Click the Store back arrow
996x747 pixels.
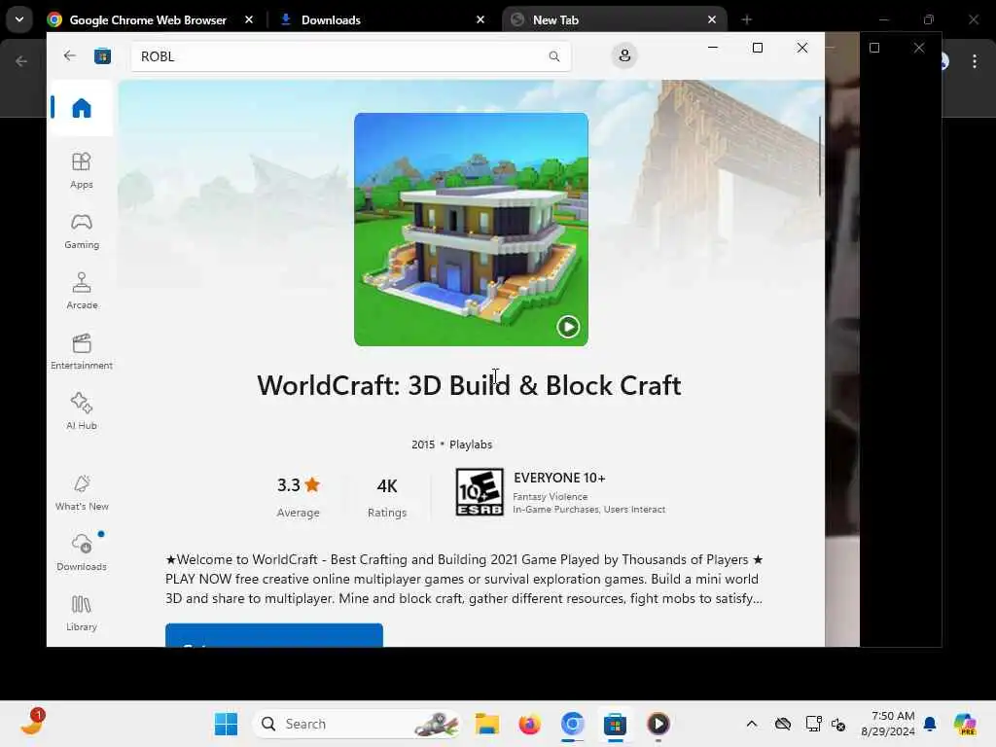click(x=69, y=55)
